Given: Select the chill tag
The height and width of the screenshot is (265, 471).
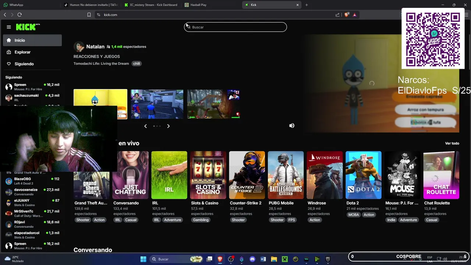Looking at the screenshot, I should click(137, 63).
